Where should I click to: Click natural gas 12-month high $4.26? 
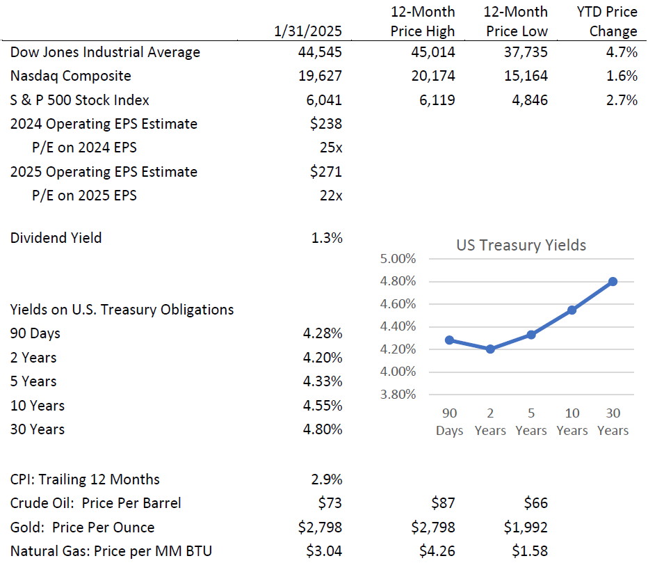[x=437, y=551]
